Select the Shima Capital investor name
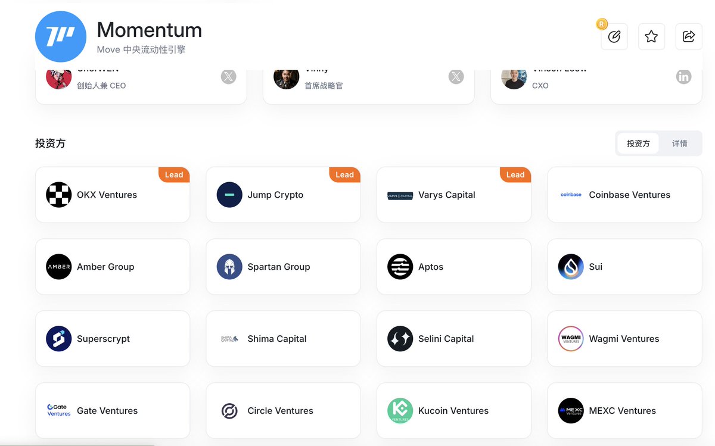Screen dimensions: 715x446 (277, 339)
